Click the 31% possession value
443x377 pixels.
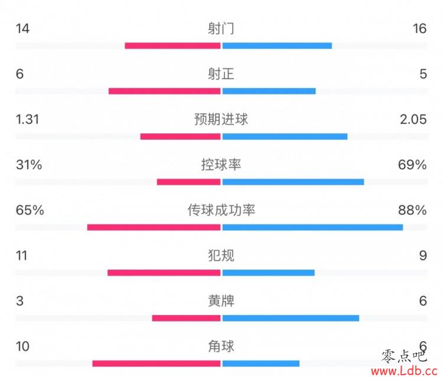[29, 165]
